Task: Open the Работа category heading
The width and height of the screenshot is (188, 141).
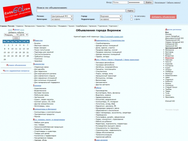Action: [98, 88]
